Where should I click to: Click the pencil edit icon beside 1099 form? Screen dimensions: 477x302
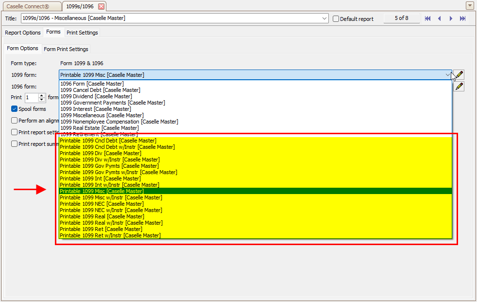click(x=459, y=75)
